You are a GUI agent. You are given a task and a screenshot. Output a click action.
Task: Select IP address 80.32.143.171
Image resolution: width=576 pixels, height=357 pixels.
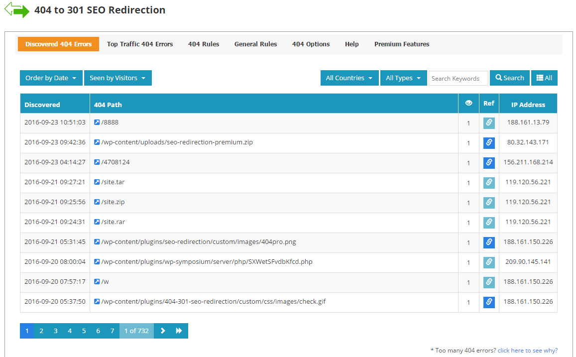tap(528, 142)
